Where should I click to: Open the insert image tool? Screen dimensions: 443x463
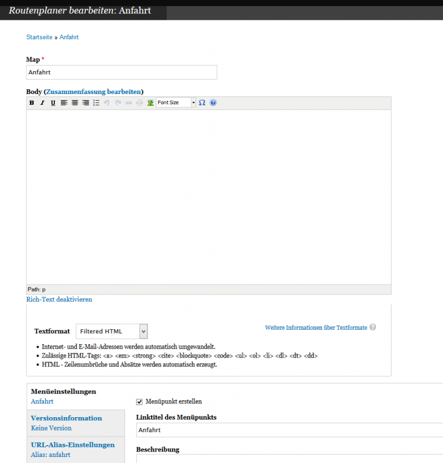pyautogui.click(x=150, y=103)
